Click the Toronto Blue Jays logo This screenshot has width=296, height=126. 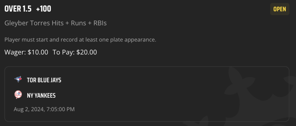(18, 79)
